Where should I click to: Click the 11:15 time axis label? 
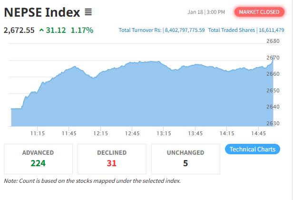click(x=38, y=133)
